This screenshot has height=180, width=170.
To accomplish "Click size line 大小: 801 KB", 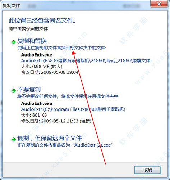I will coord(34,115).
